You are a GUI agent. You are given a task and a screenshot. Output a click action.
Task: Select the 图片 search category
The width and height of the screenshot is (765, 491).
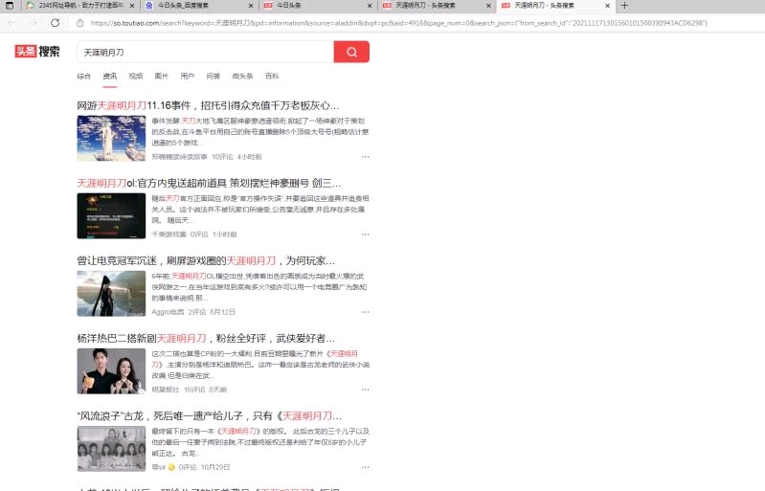[161, 76]
